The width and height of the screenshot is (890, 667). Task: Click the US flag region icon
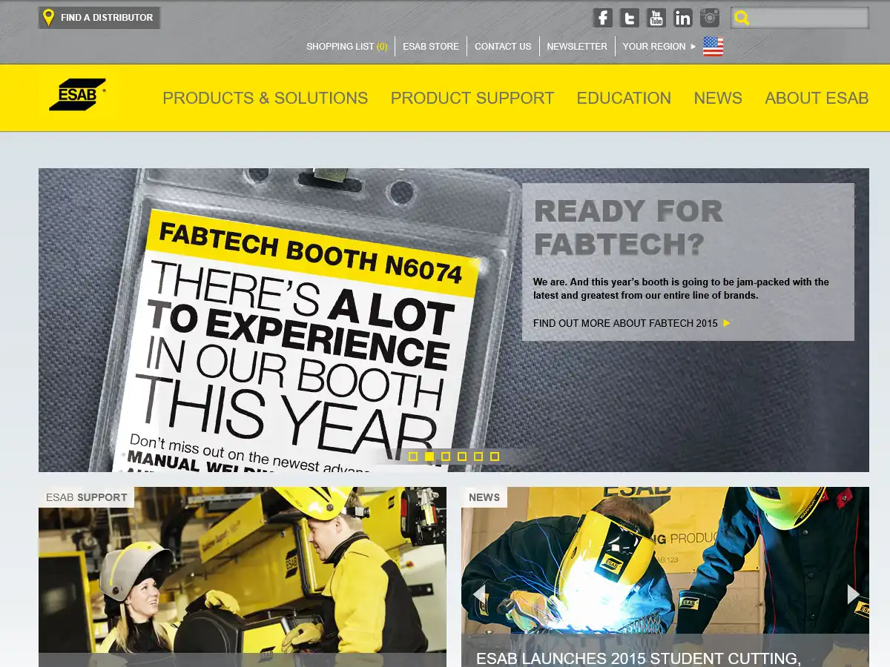tap(713, 47)
